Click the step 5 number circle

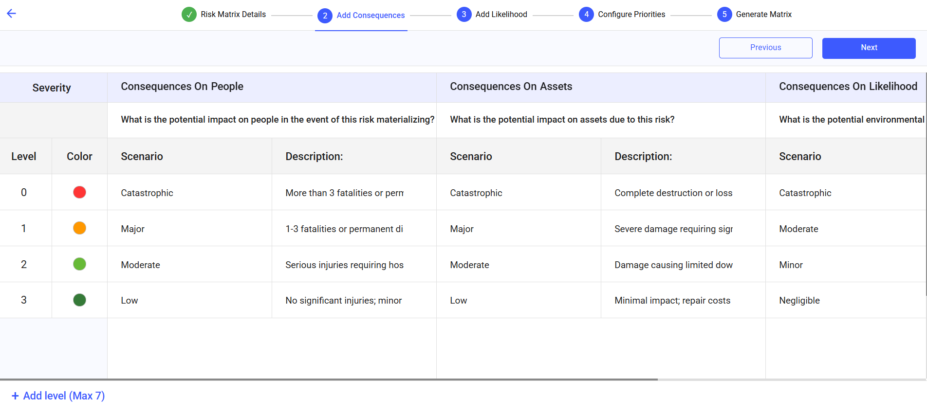pos(724,15)
